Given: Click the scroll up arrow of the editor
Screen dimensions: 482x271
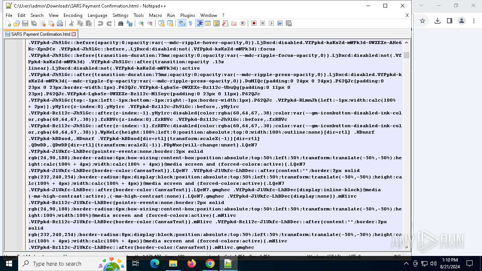Looking at the screenshot, I should (406, 43).
